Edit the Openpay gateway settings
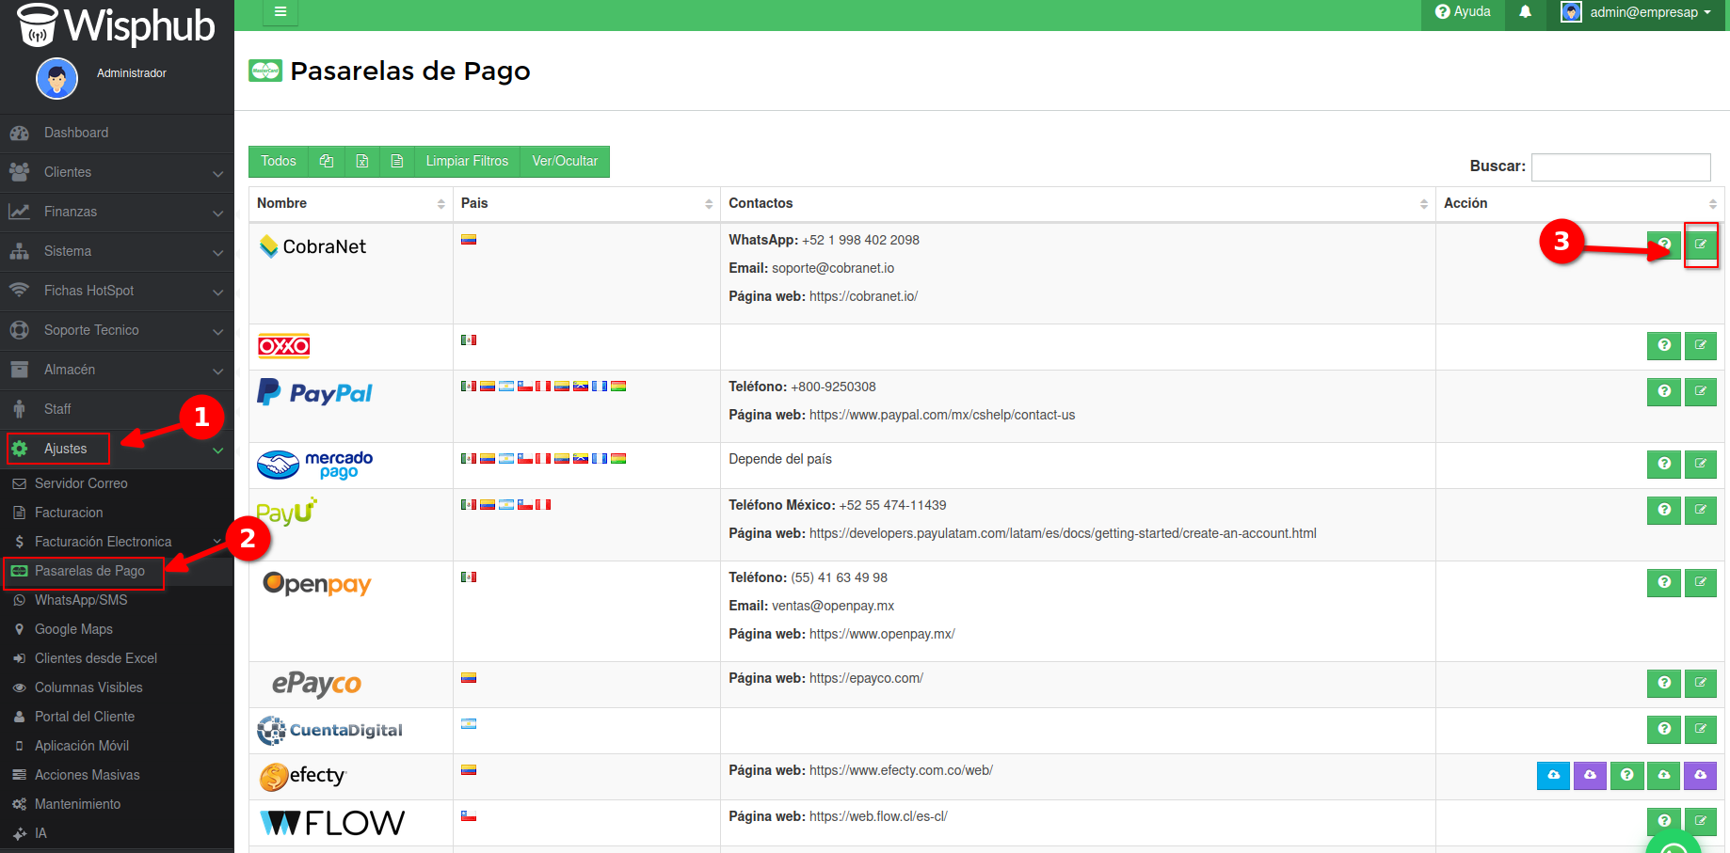The height and width of the screenshot is (853, 1730). click(x=1700, y=582)
